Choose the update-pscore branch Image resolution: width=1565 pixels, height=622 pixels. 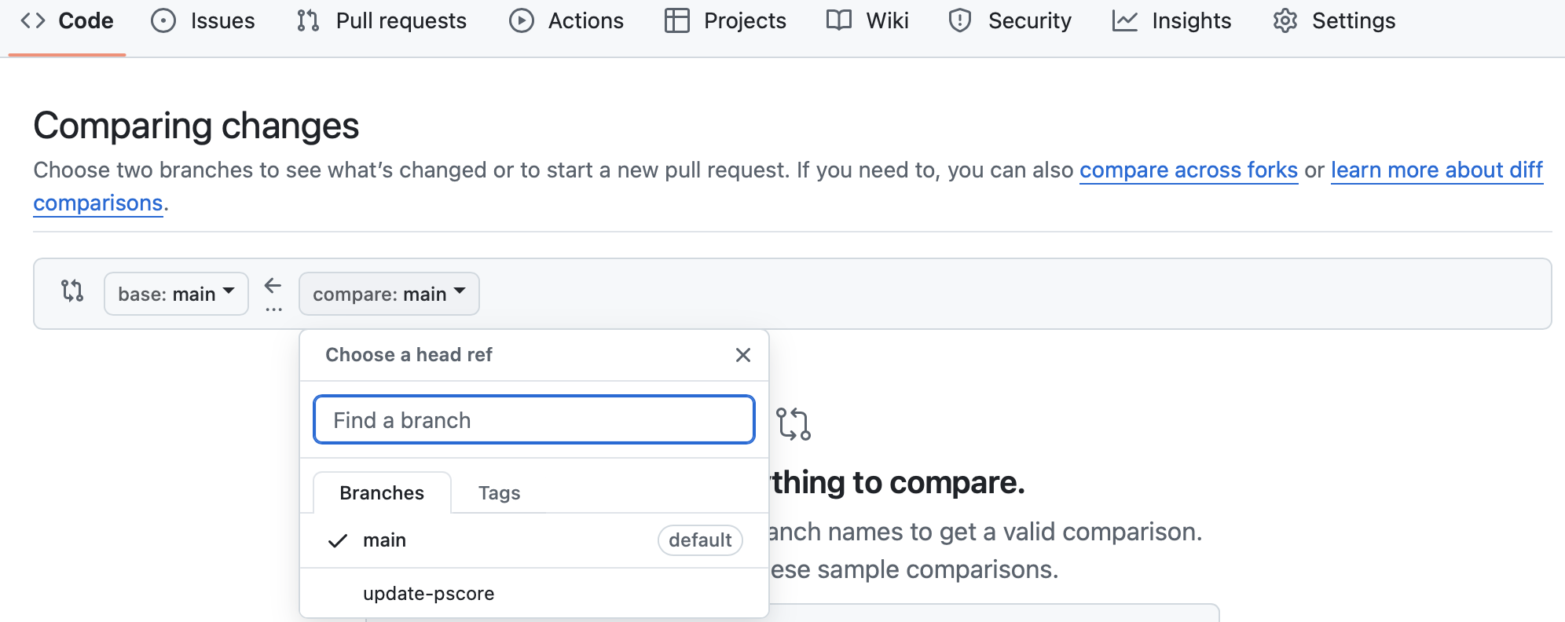429,594
